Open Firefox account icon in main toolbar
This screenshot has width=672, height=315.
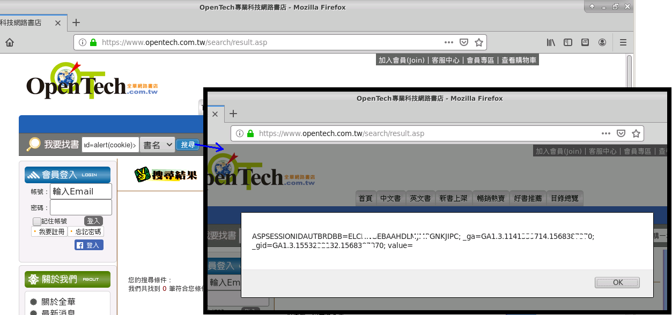click(602, 42)
